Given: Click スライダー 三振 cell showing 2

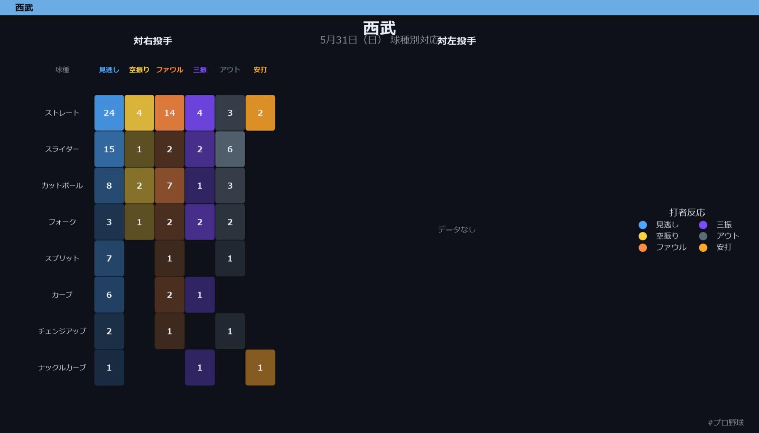Looking at the screenshot, I should (x=200, y=149).
